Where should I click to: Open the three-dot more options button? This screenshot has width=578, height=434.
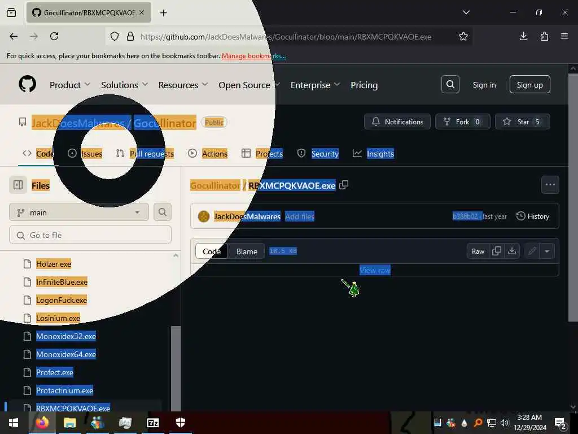(550, 185)
